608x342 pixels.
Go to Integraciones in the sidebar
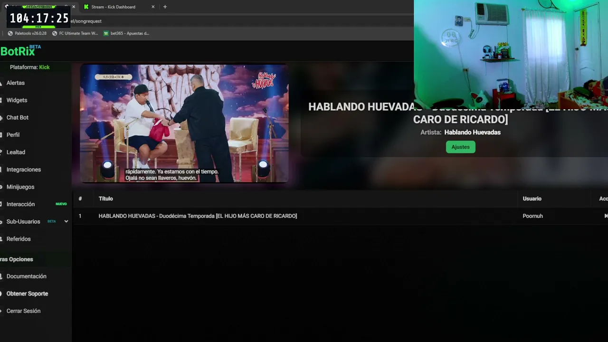(x=24, y=170)
